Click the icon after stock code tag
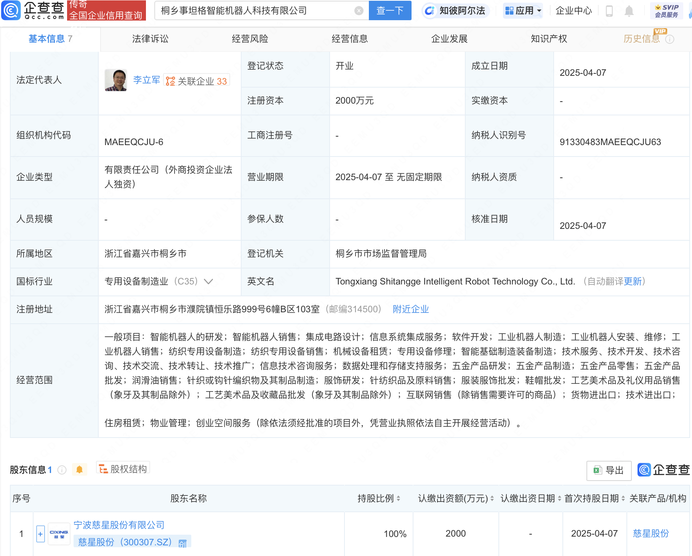This screenshot has width=692, height=556. click(183, 543)
